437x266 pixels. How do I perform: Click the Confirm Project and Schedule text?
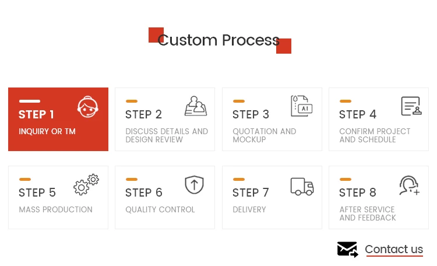pyautogui.click(x=375, y=135)
